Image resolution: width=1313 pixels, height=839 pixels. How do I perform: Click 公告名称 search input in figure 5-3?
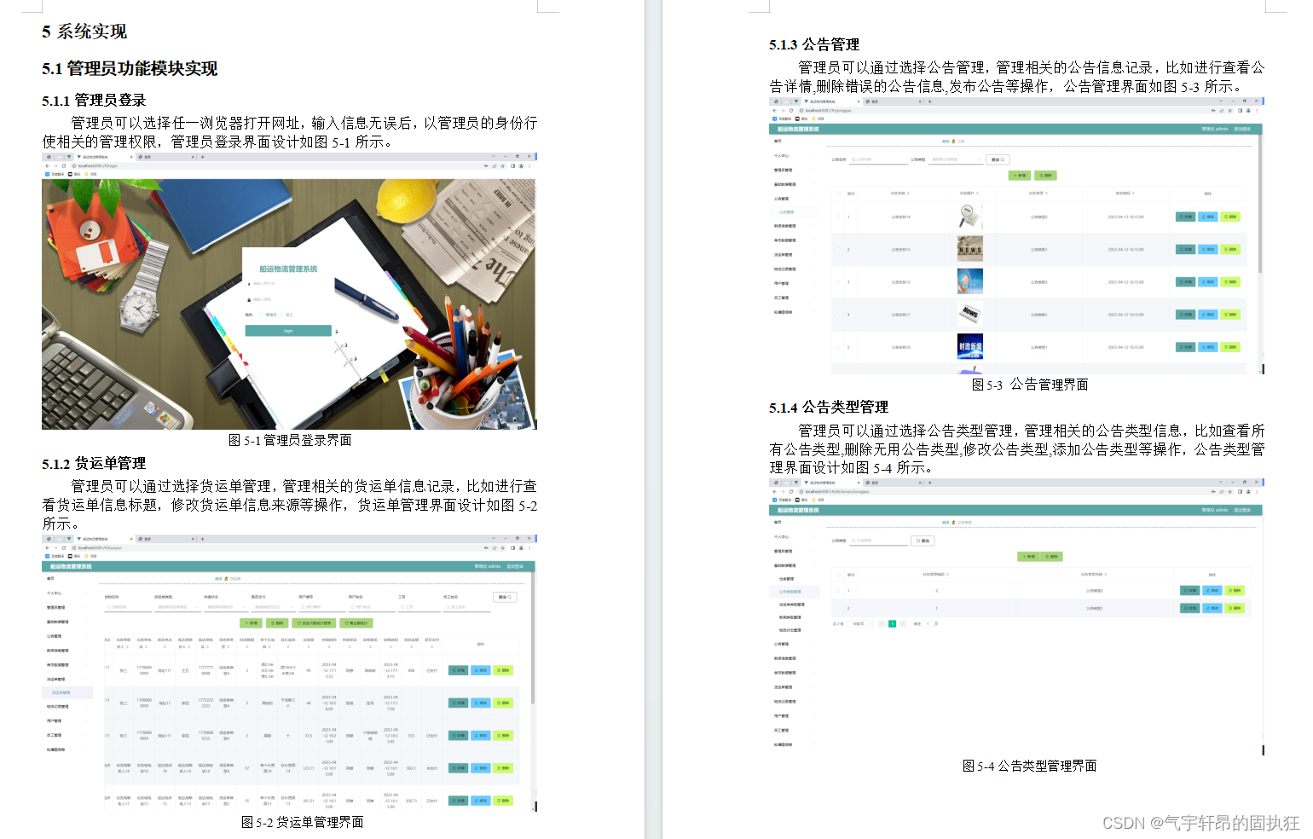878,159
